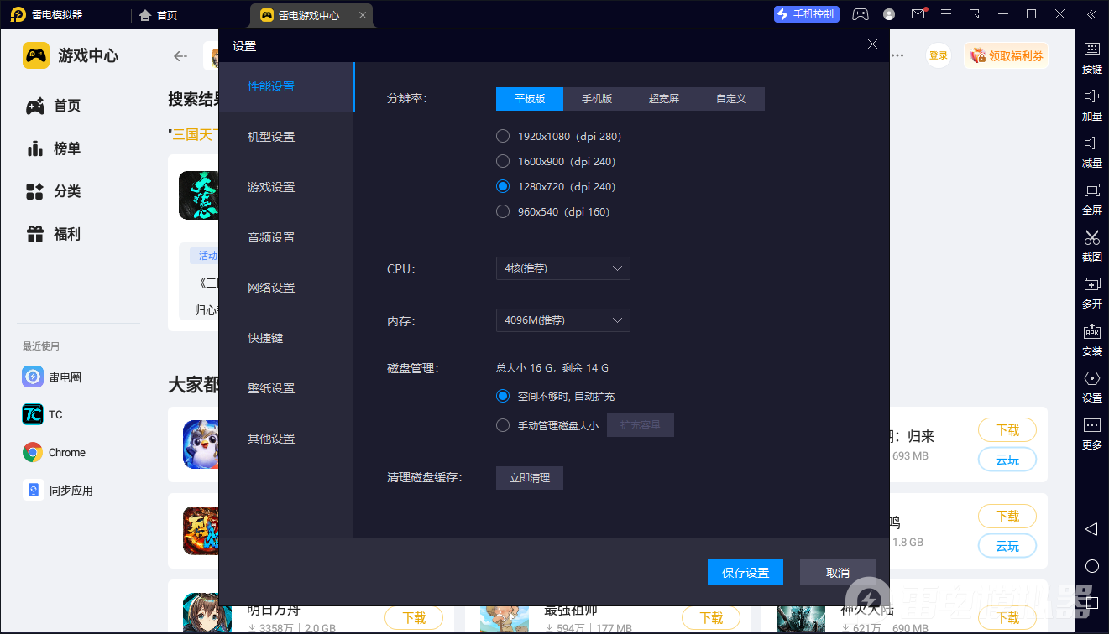Select the 1920x1080 (dpi 280) resolution
The width and height of the screenshot is (1109, 634).
pyautogui.click(x=503, y=136)
